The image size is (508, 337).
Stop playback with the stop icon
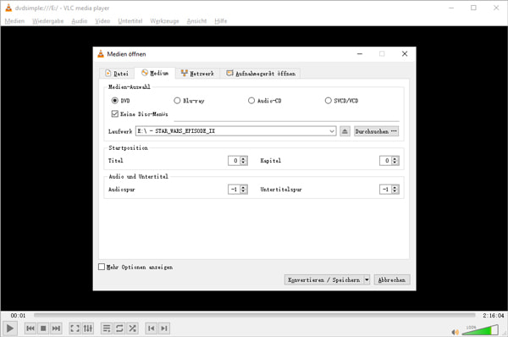pos(43,329)
